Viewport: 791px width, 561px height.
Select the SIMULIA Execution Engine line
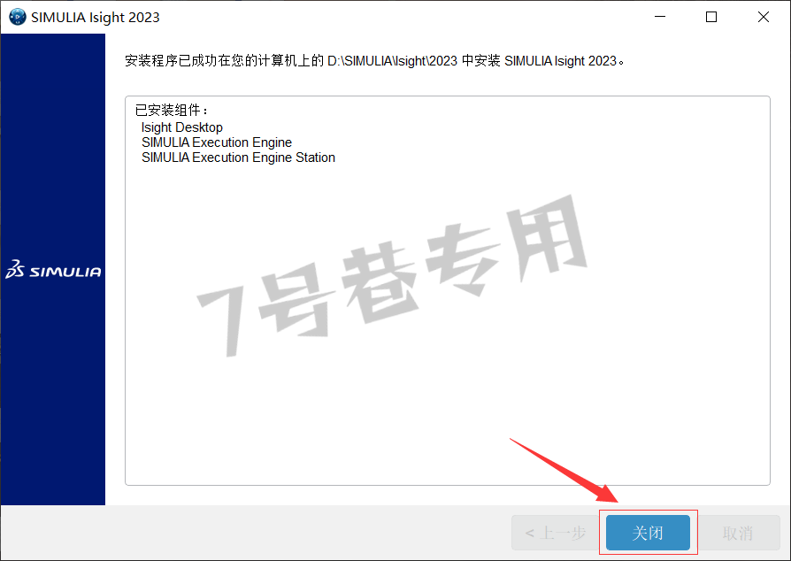click(x=217, y=142)
